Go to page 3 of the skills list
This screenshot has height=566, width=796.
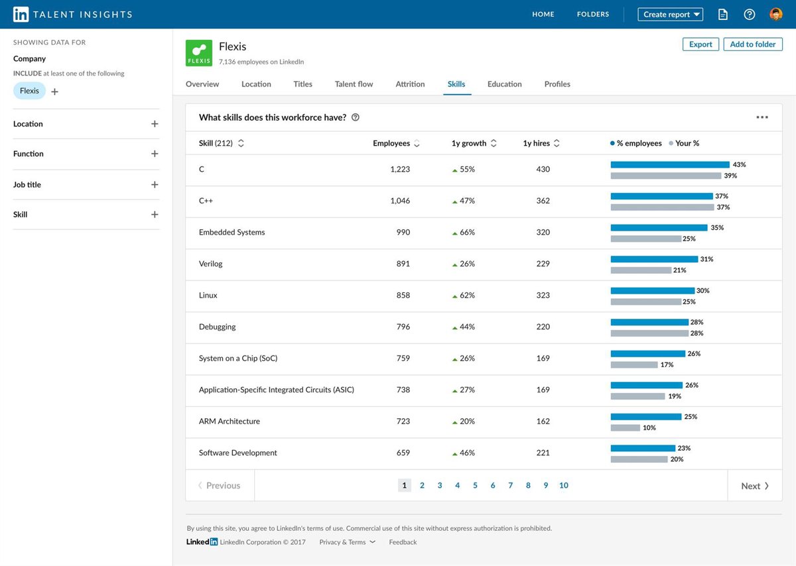tap(440, 485)
